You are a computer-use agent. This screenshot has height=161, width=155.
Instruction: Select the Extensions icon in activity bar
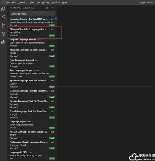(x=3, y=42)
